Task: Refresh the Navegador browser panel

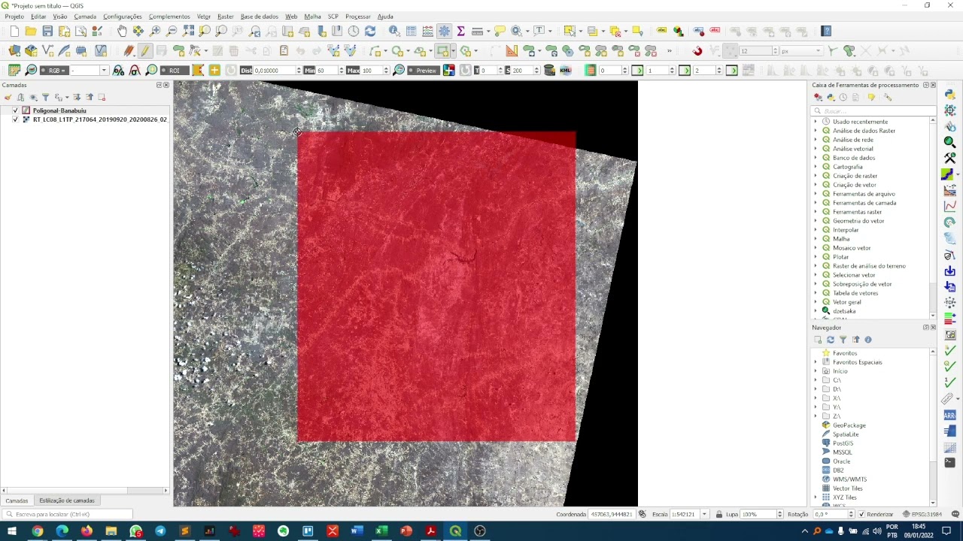Action: [x=831, y=340]
